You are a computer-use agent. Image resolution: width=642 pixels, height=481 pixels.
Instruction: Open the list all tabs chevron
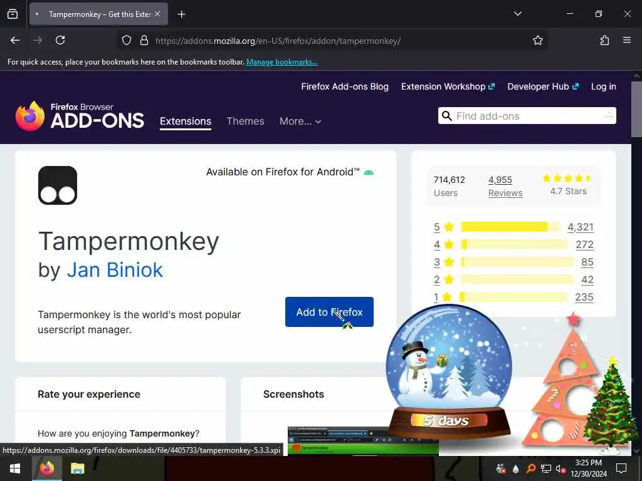517,14
